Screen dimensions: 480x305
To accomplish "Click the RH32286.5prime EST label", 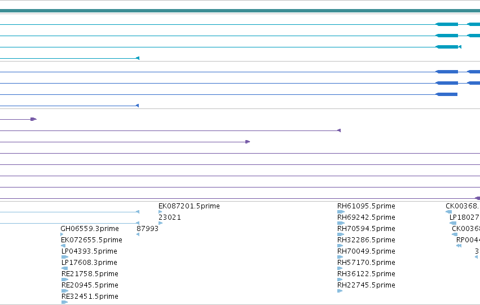I will pos(366,240).
